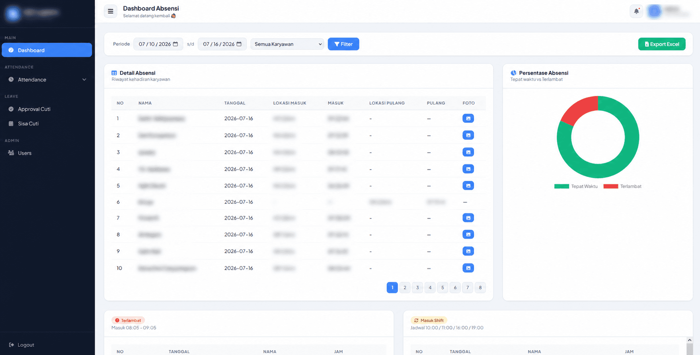
Task: Click user profile avatar in header
Action: coord(654,11)
